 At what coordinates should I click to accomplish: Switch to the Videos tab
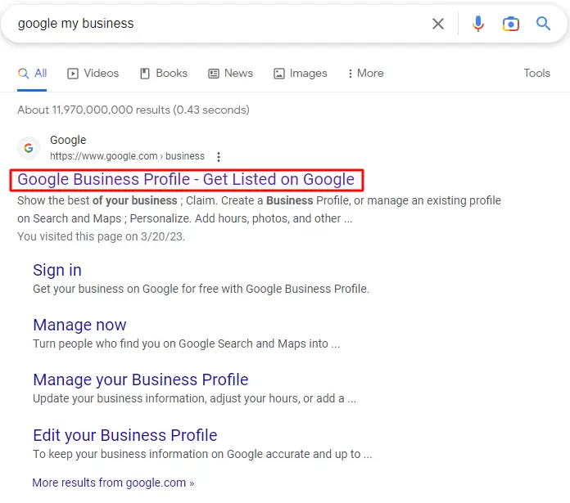[x=93, y=73]
